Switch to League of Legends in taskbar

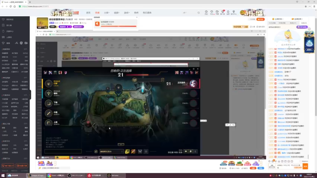coord(36,176)
